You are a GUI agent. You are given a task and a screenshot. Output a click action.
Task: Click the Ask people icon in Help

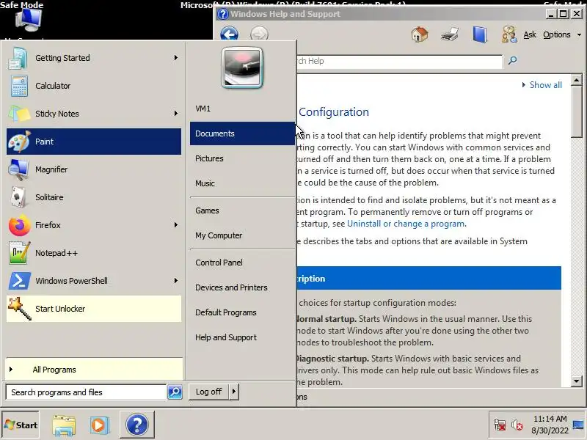pyautogui.click(x=508, y=34)
